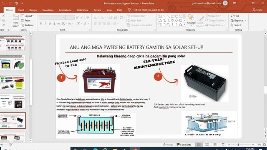The image size is (267, 150).
Task: Open the font size combo box
Action: pos(70,17)
